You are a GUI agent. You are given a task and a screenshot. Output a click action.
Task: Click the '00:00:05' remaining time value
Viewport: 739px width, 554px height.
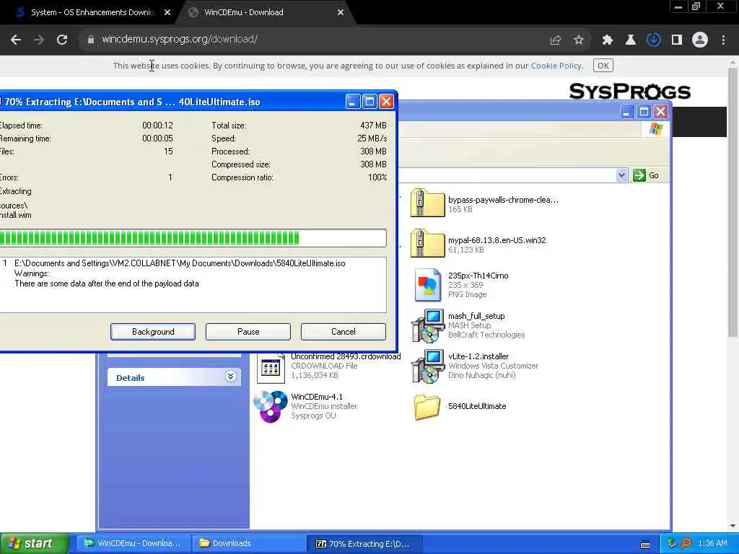pos(157,138)
